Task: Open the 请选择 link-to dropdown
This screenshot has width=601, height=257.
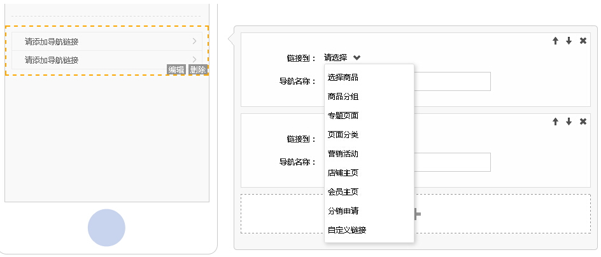Action: click(x=342, y=58)
